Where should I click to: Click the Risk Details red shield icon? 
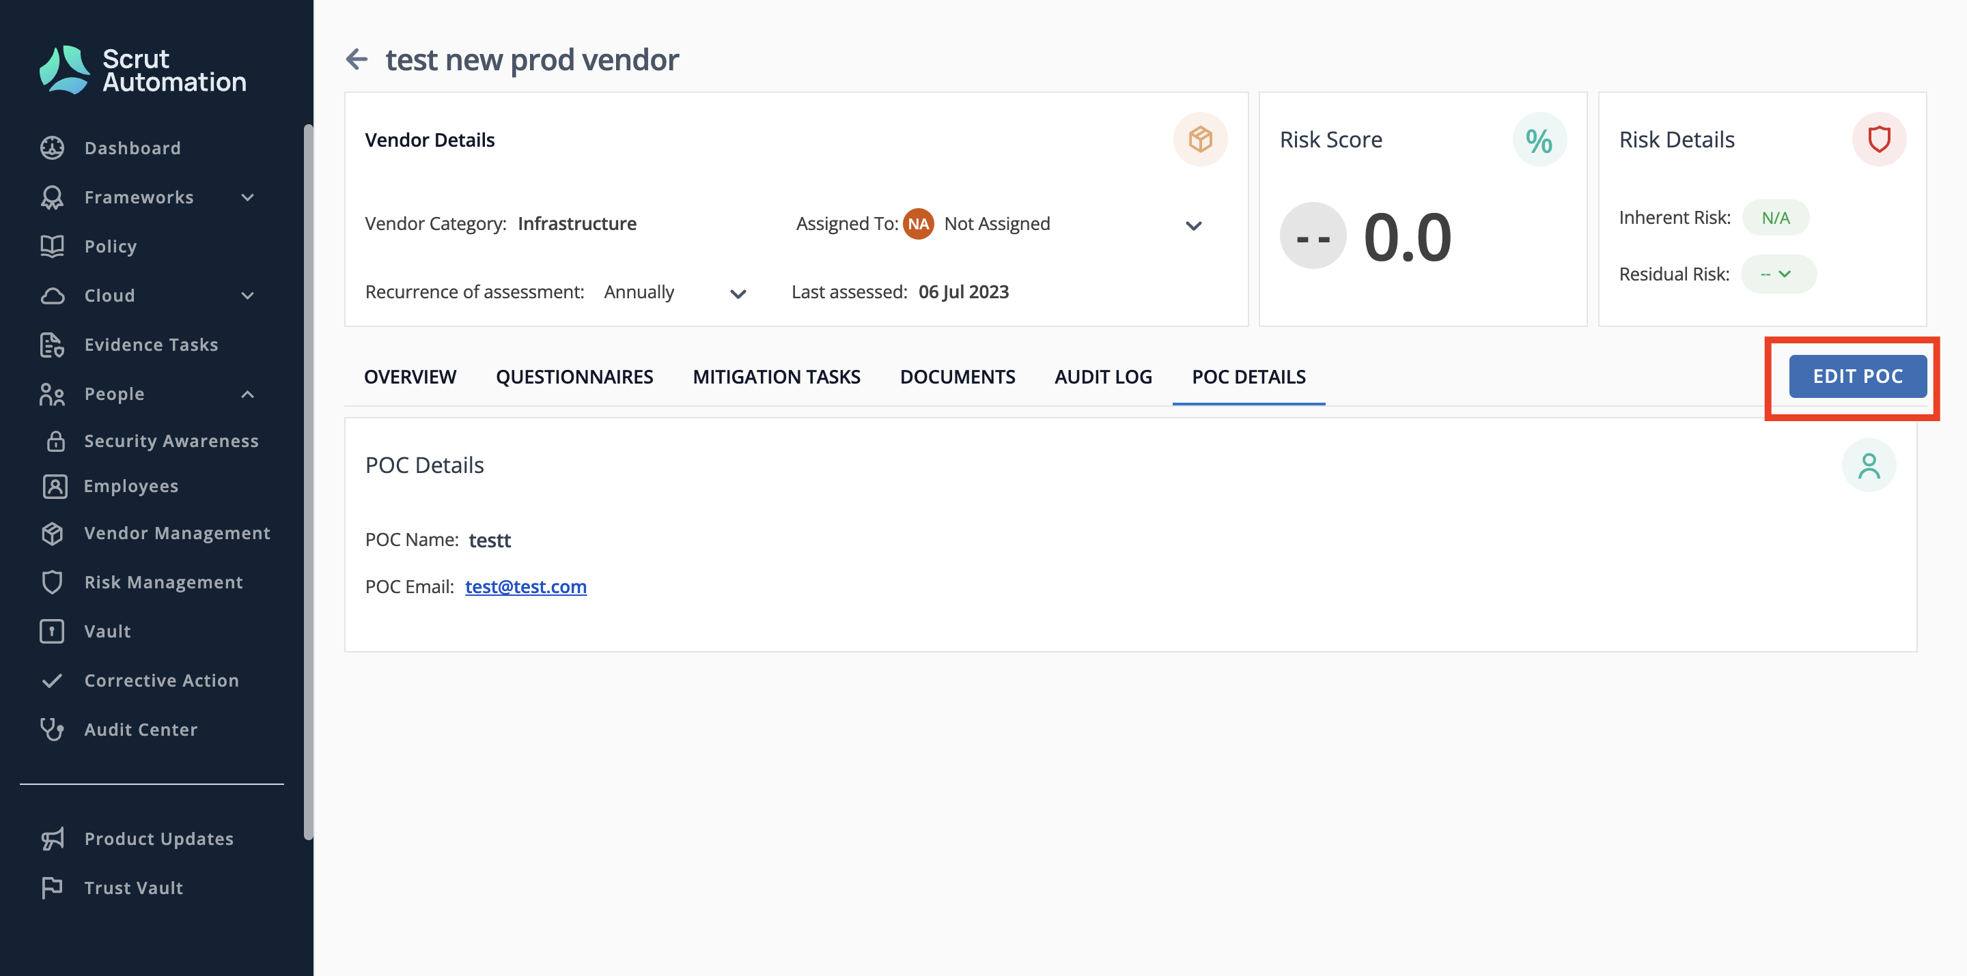(x=1879, y=140)
